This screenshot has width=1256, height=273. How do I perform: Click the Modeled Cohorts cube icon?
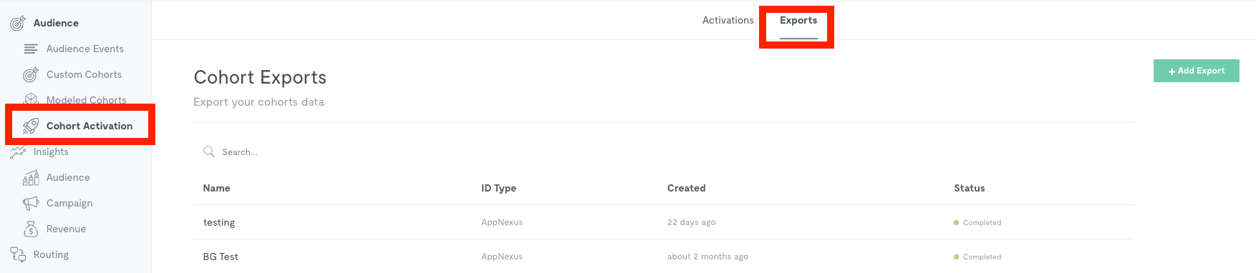pyautogui.click(x=31, y=99)
